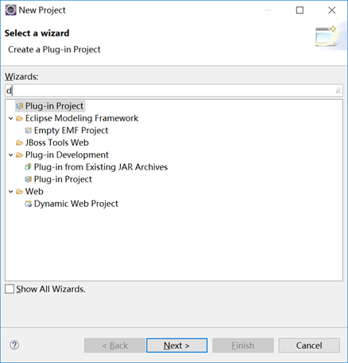Screen dimensions: 348x363
Task: Select the Empty EMF Project entry
Action: tap(71, 130)
